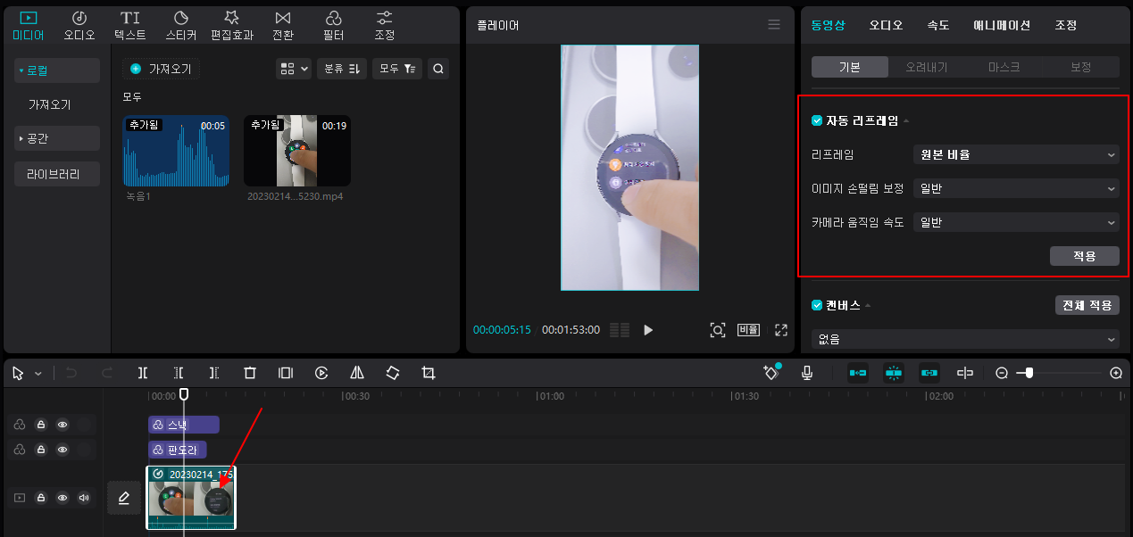Click the freeze frame icon
The width and height of the screenshot is (1133, 537).
[286, 373]
